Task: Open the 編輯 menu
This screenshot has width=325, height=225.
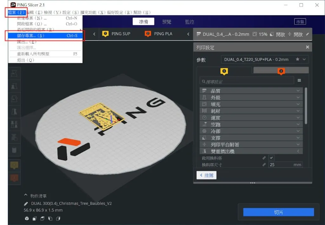Action: (x=35, y=12)
